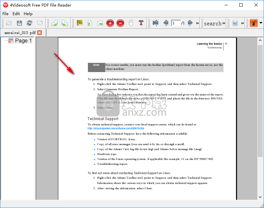
Task: Select the Hand pan tool
Action: click(x=131, y=23)
